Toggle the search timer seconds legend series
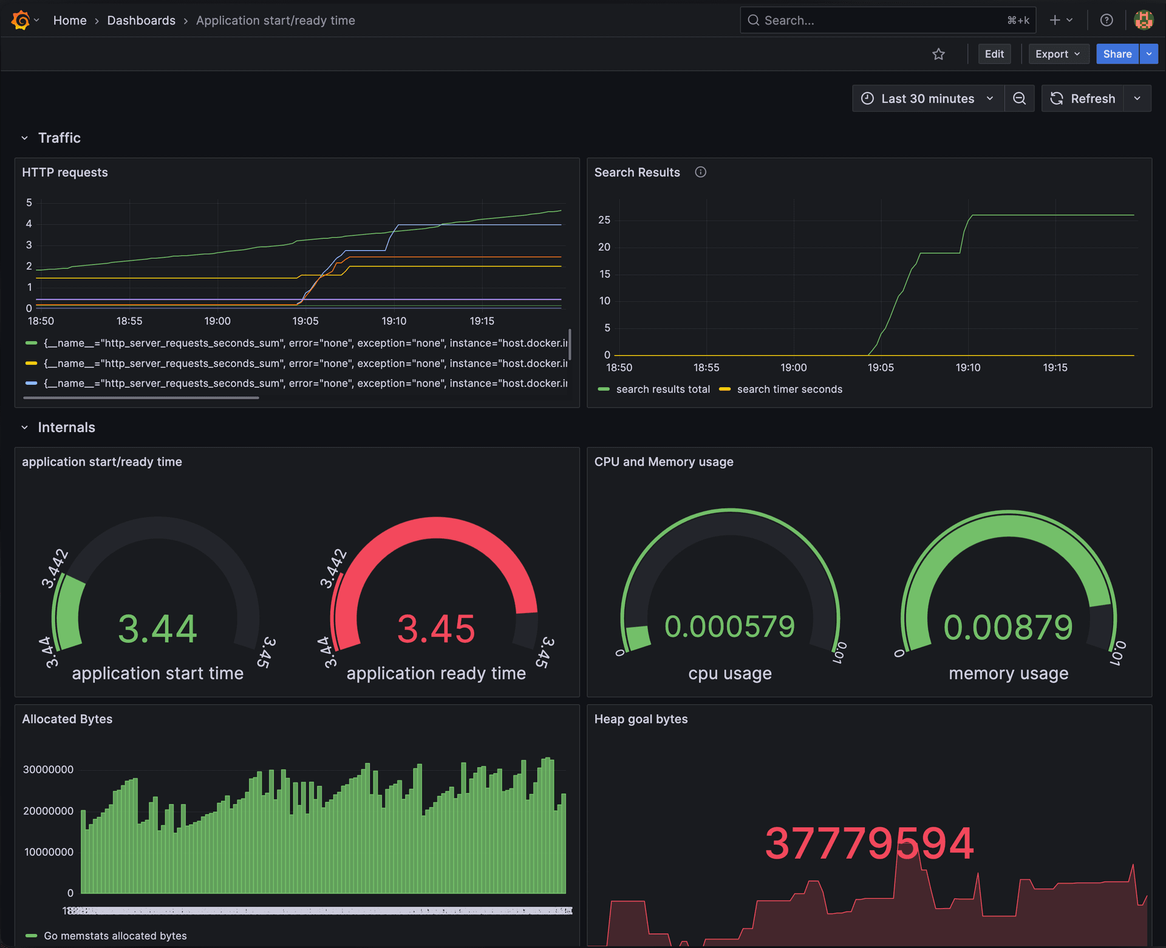Screen dimensions: 1166x948 tap(789, 389)
